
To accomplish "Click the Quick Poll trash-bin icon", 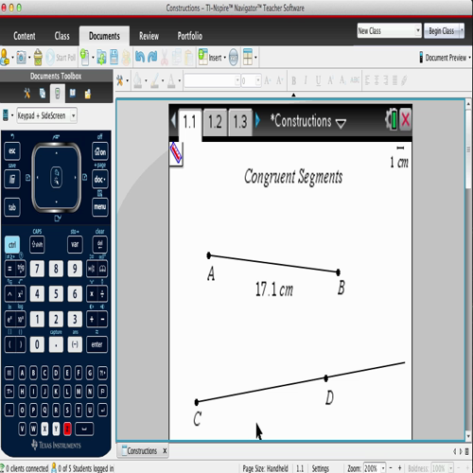I will pyautogui.click(x=38, y=57).
